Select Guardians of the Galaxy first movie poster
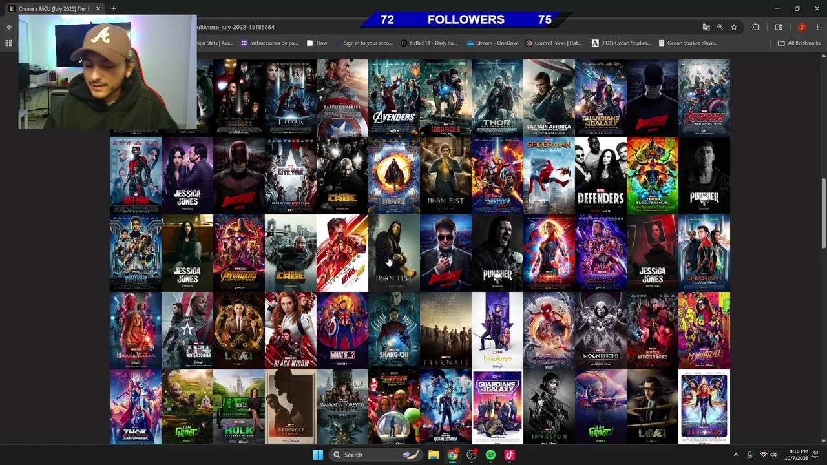827x465 pixels. [601, 98]
